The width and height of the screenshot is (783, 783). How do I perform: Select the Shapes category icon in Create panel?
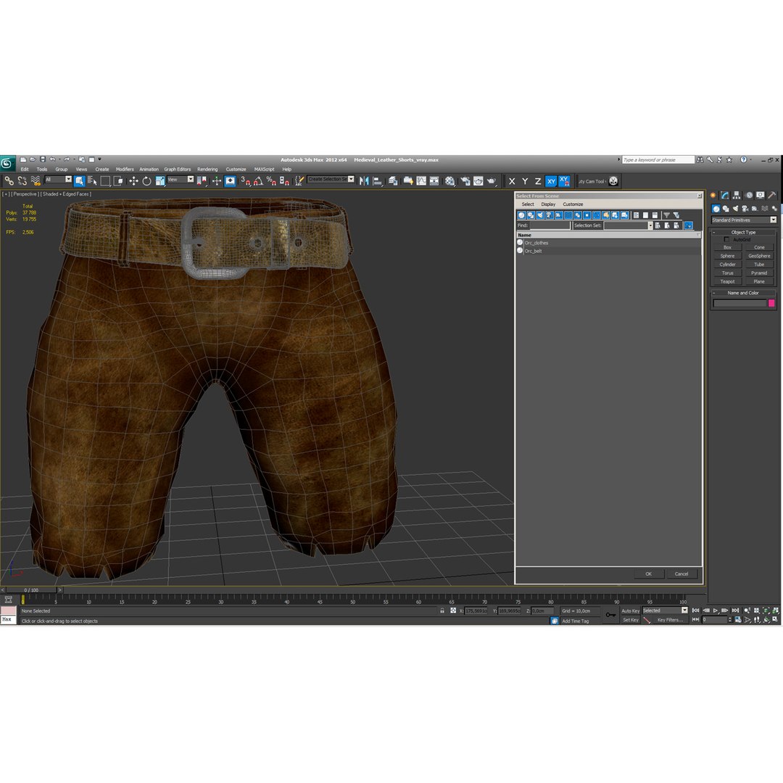pyautogui.click(x=726, y=209)
